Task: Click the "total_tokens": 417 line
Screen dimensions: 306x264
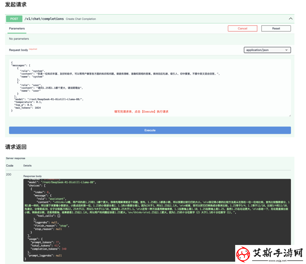Action: tap(45, 246)
